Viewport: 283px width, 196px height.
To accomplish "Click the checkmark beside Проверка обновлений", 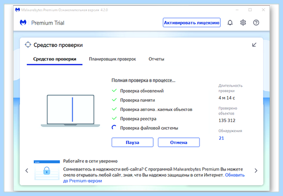I will coord(114,91).
